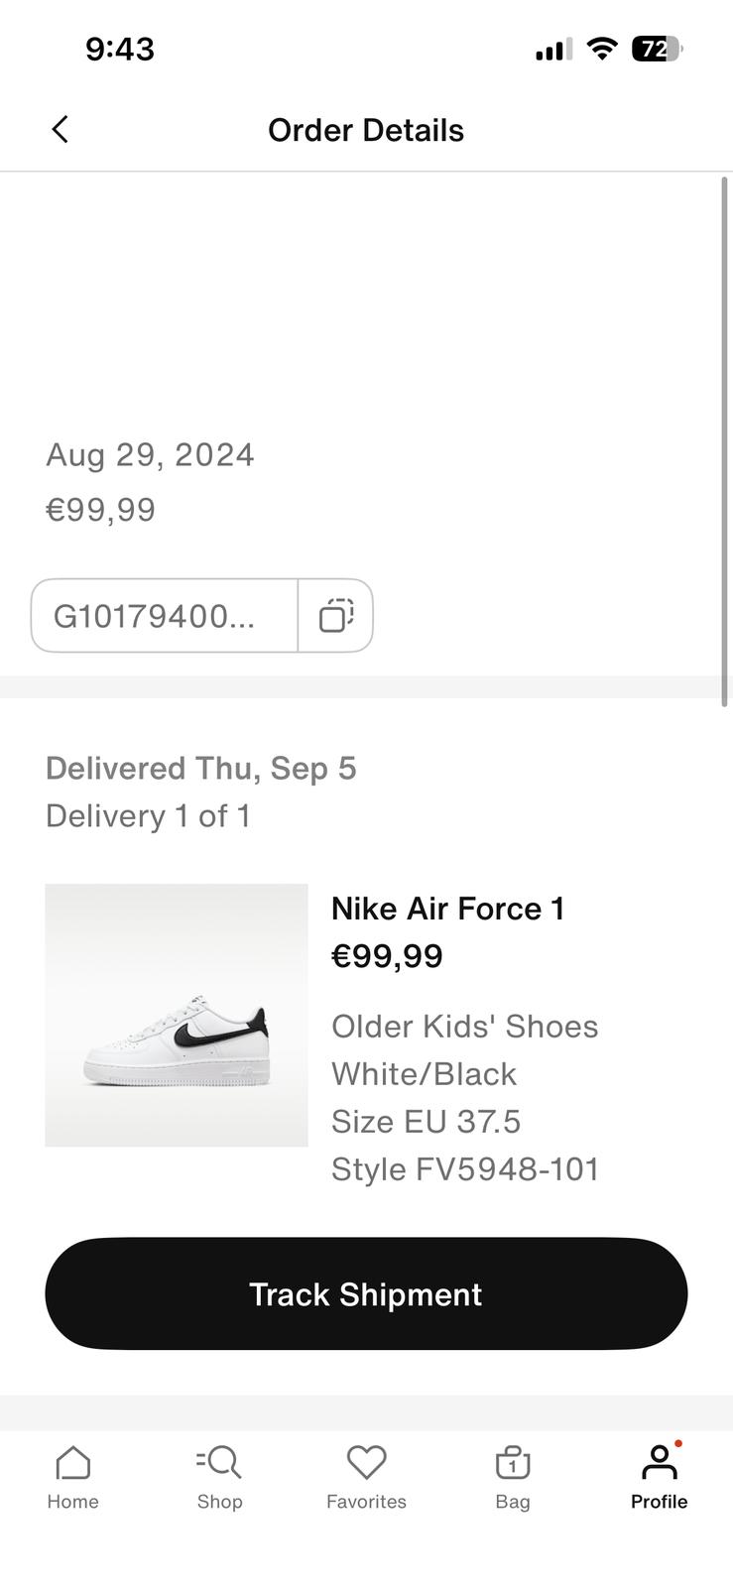
Task: Click the vertical scrollbar on the right
Action: pyautogui.click(x=725, y=441)
